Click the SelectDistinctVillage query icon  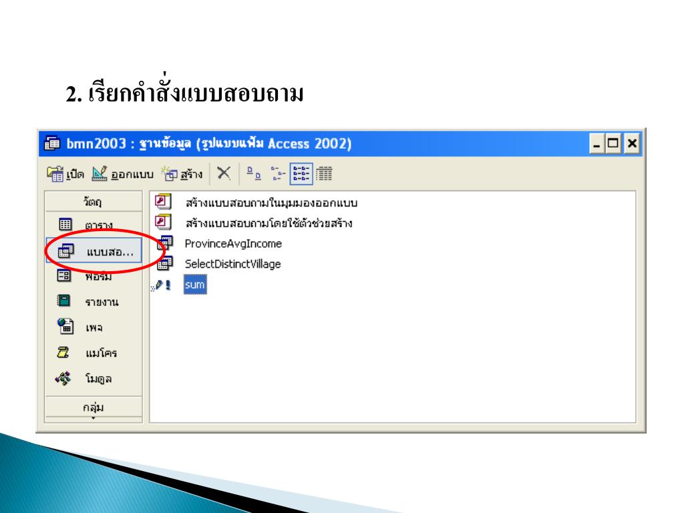pos(165,263)
